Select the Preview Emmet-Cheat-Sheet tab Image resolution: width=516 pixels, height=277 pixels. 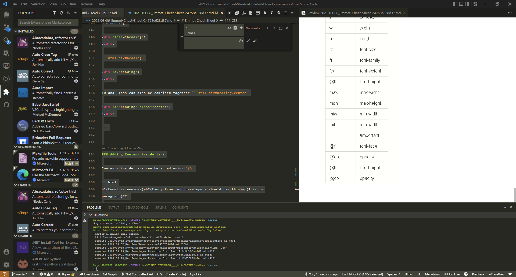tap(354, 13)
